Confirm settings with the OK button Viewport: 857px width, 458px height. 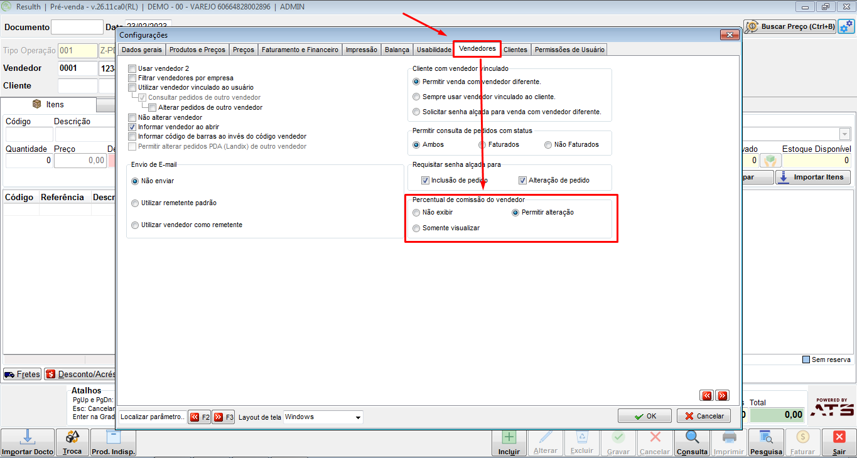(644, 416)
